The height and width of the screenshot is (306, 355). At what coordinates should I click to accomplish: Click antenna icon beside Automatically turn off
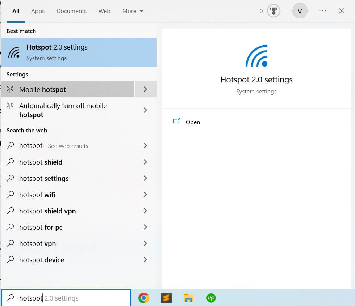point(10,106)
